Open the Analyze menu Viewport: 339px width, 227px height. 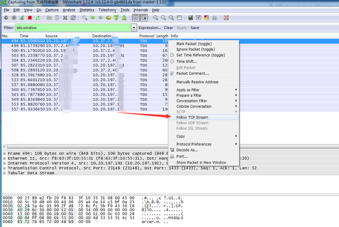click(x=69, y=10)
